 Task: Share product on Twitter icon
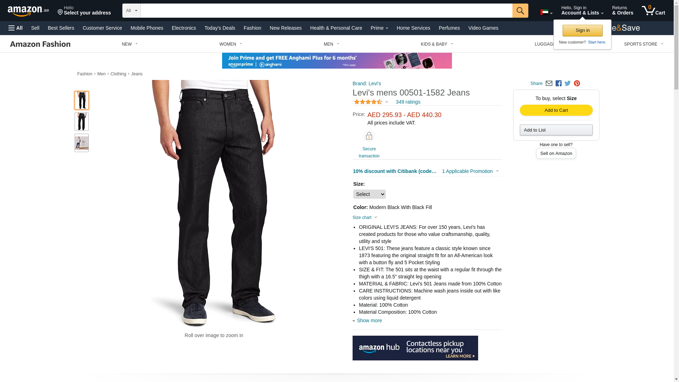pos(568,83)
